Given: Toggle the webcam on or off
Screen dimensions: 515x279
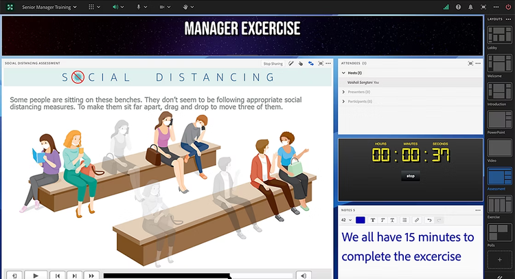Looking at the screenshot, I should [162, 7].
